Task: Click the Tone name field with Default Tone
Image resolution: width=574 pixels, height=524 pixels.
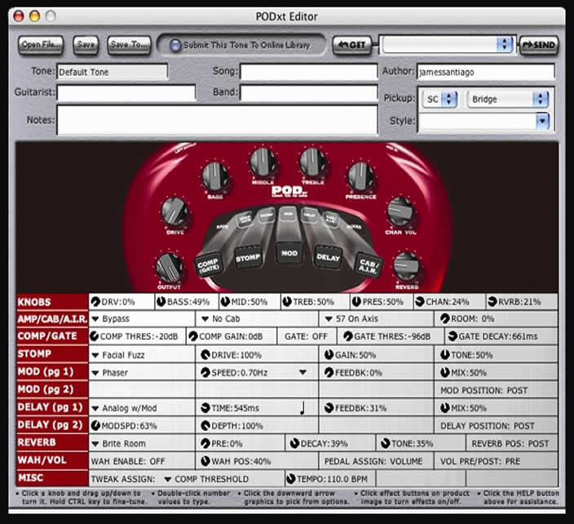Action: pos(112,72)
